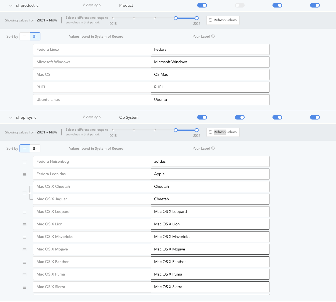The image size is (336, 302).
Task: Select alphabetical sort icon for Op System
Action: pos(35,148)
